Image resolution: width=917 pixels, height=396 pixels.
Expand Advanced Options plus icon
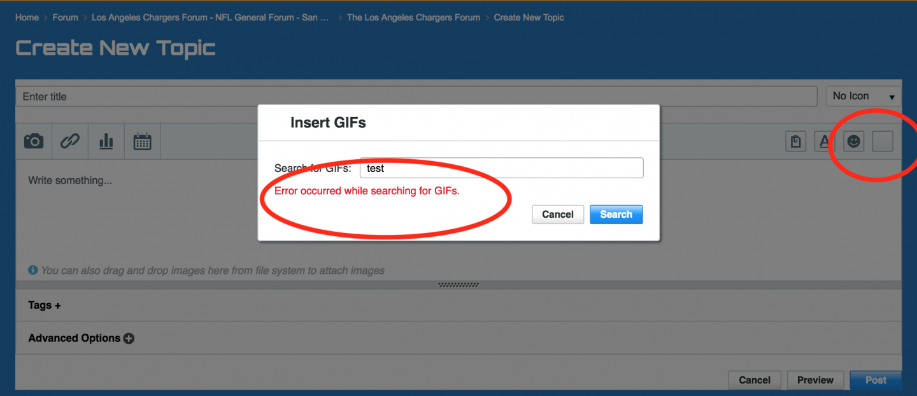click(x=129, y=338)
